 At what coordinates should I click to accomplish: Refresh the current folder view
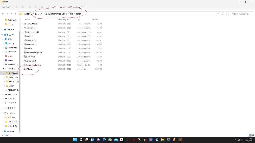[x=223, y=14]
